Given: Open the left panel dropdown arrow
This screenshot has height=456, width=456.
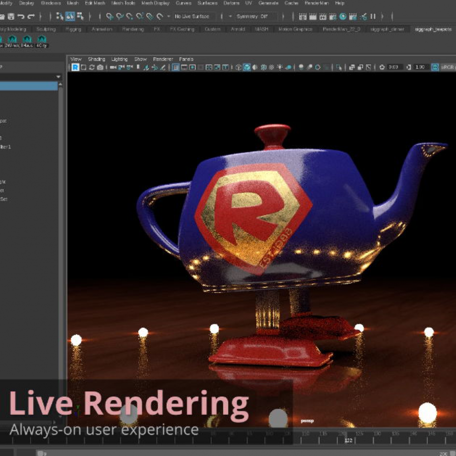Looking at the screenshot, I should point(58,77).
